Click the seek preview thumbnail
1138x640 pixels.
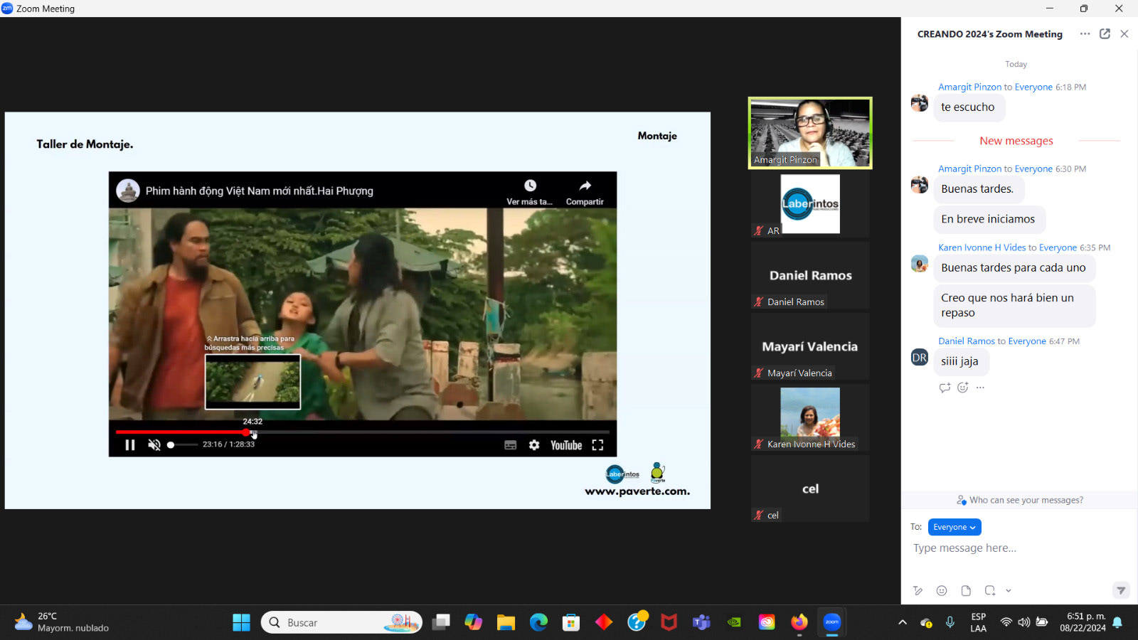pos(252,382)
